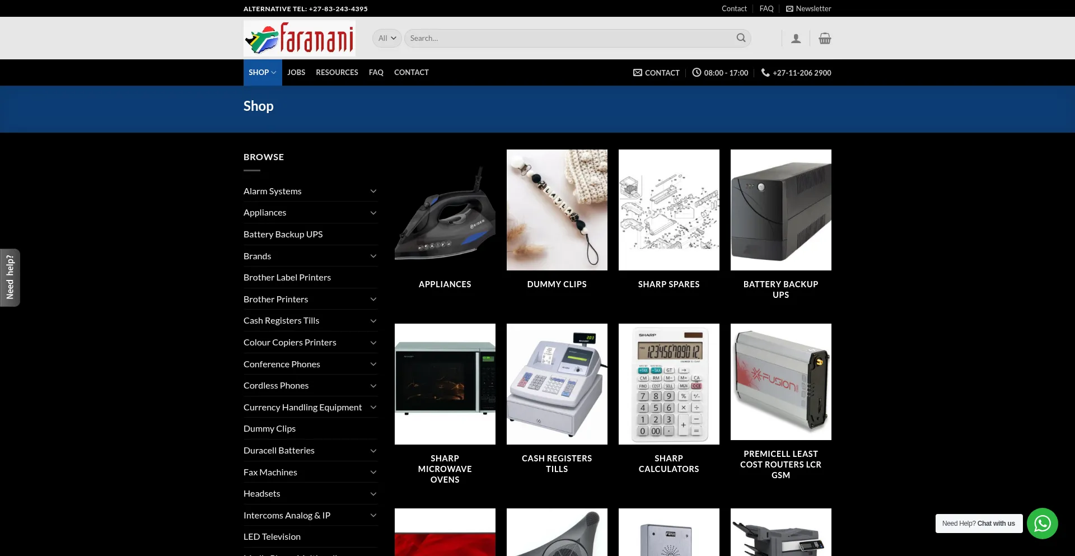Image resolution: width=1075 pixels, height=556 pixels.
Task: Open the LED Television sidebar link
Action: click(272, 537)
